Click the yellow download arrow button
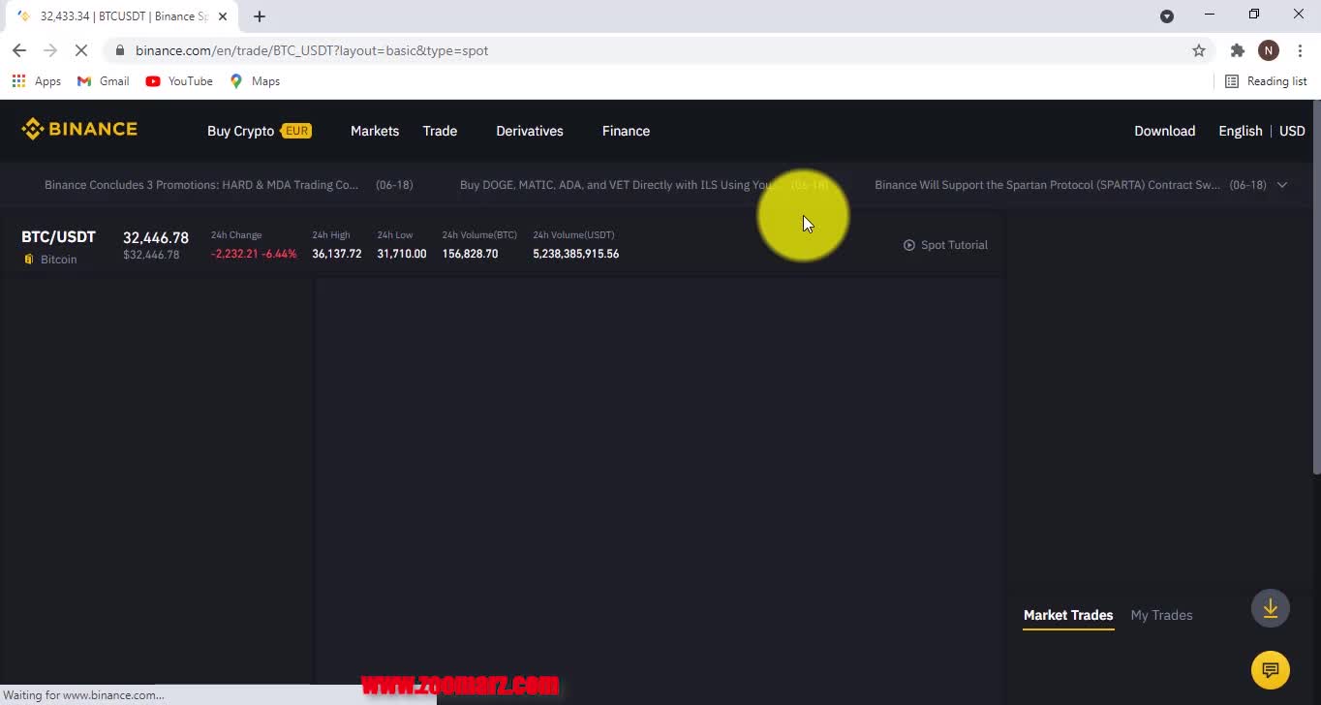 coord(1270,609)
